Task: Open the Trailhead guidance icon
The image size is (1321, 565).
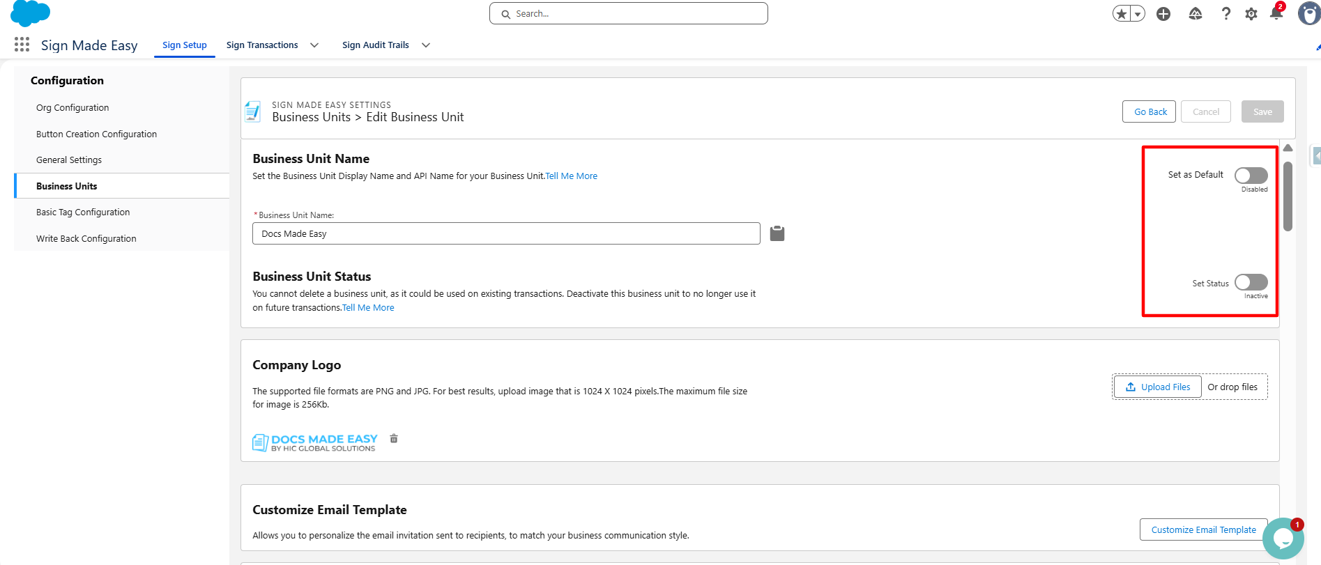Action: tap(1196, 14)
